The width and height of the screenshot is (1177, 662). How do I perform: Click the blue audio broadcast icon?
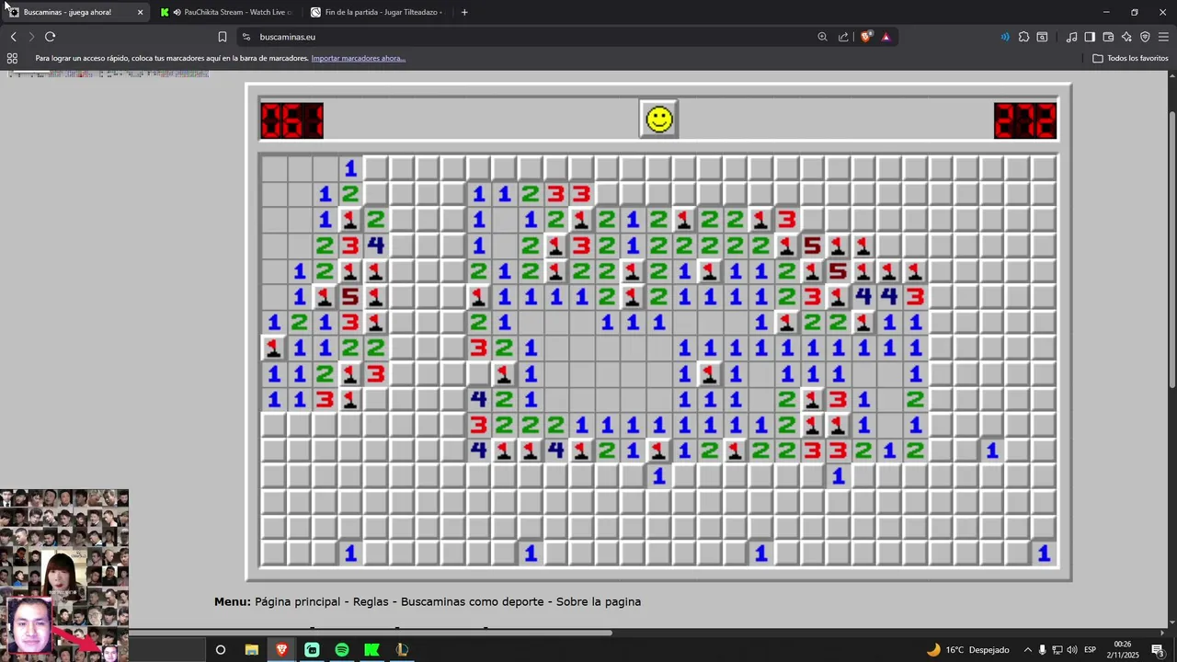tap(1004, 37)
